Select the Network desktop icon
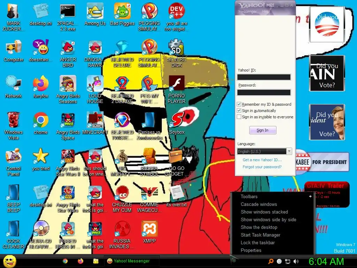Image resolution: width=357 pixels, height=268 pixels. point(14,87)
